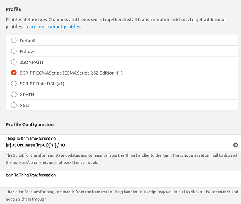Choose the XSLT profile option
This screenshot has width=241, height=204.
pyautogui.click(x=14, y=105)
